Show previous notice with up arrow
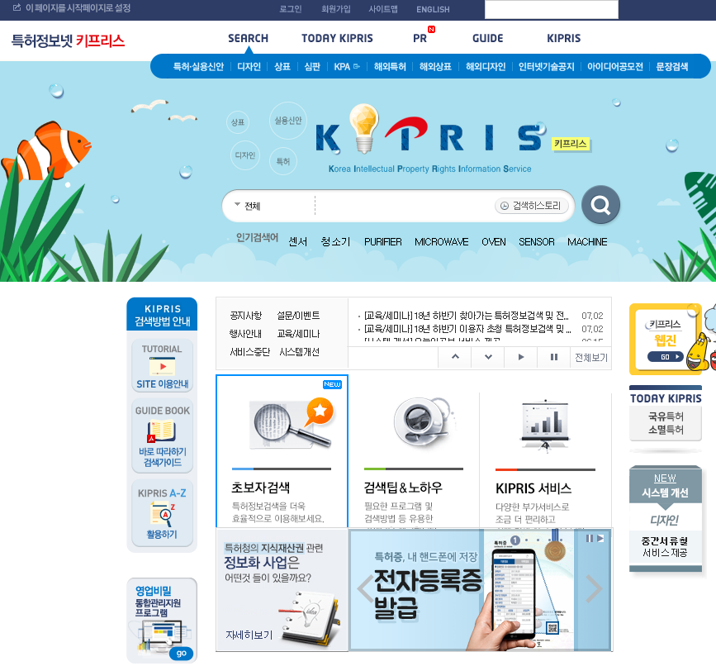 point(455,357)
